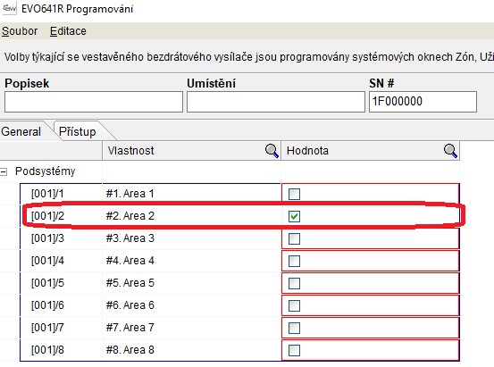This screenshot has height=367, width=494.
Task: Collapse the Podsystémy group
Action: point(4,171)
